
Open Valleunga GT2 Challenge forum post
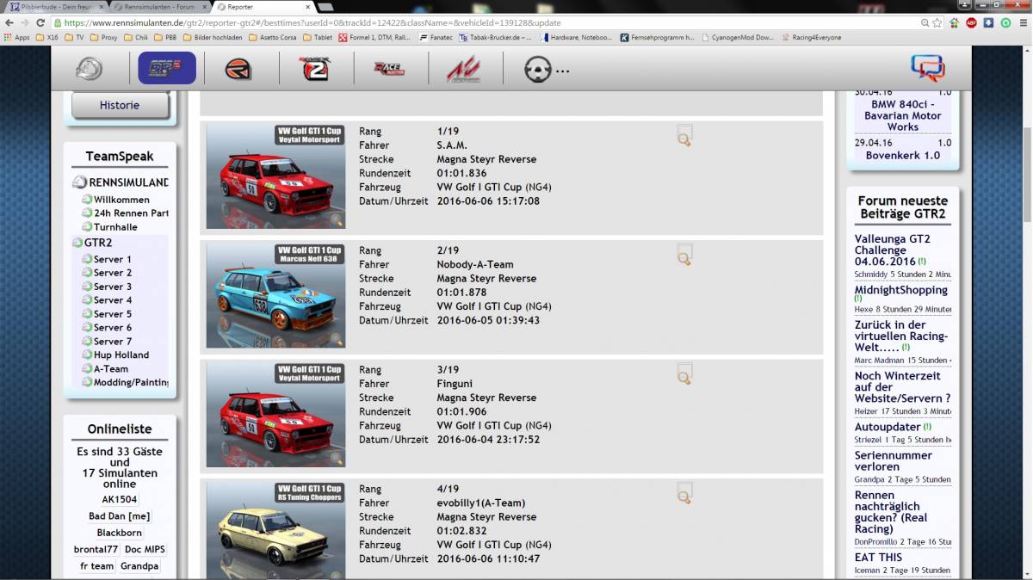click(893, 250)
